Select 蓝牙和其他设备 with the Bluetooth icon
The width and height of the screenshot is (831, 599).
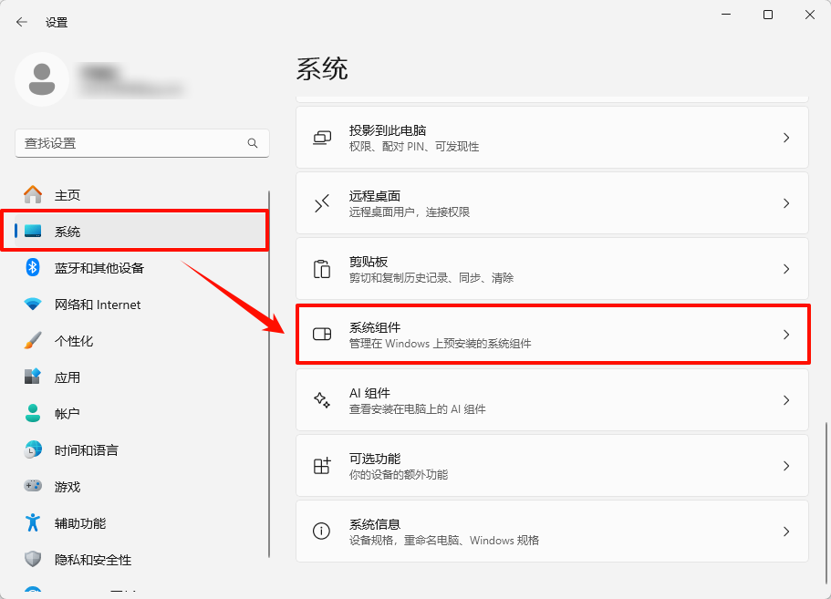(31, 267)
